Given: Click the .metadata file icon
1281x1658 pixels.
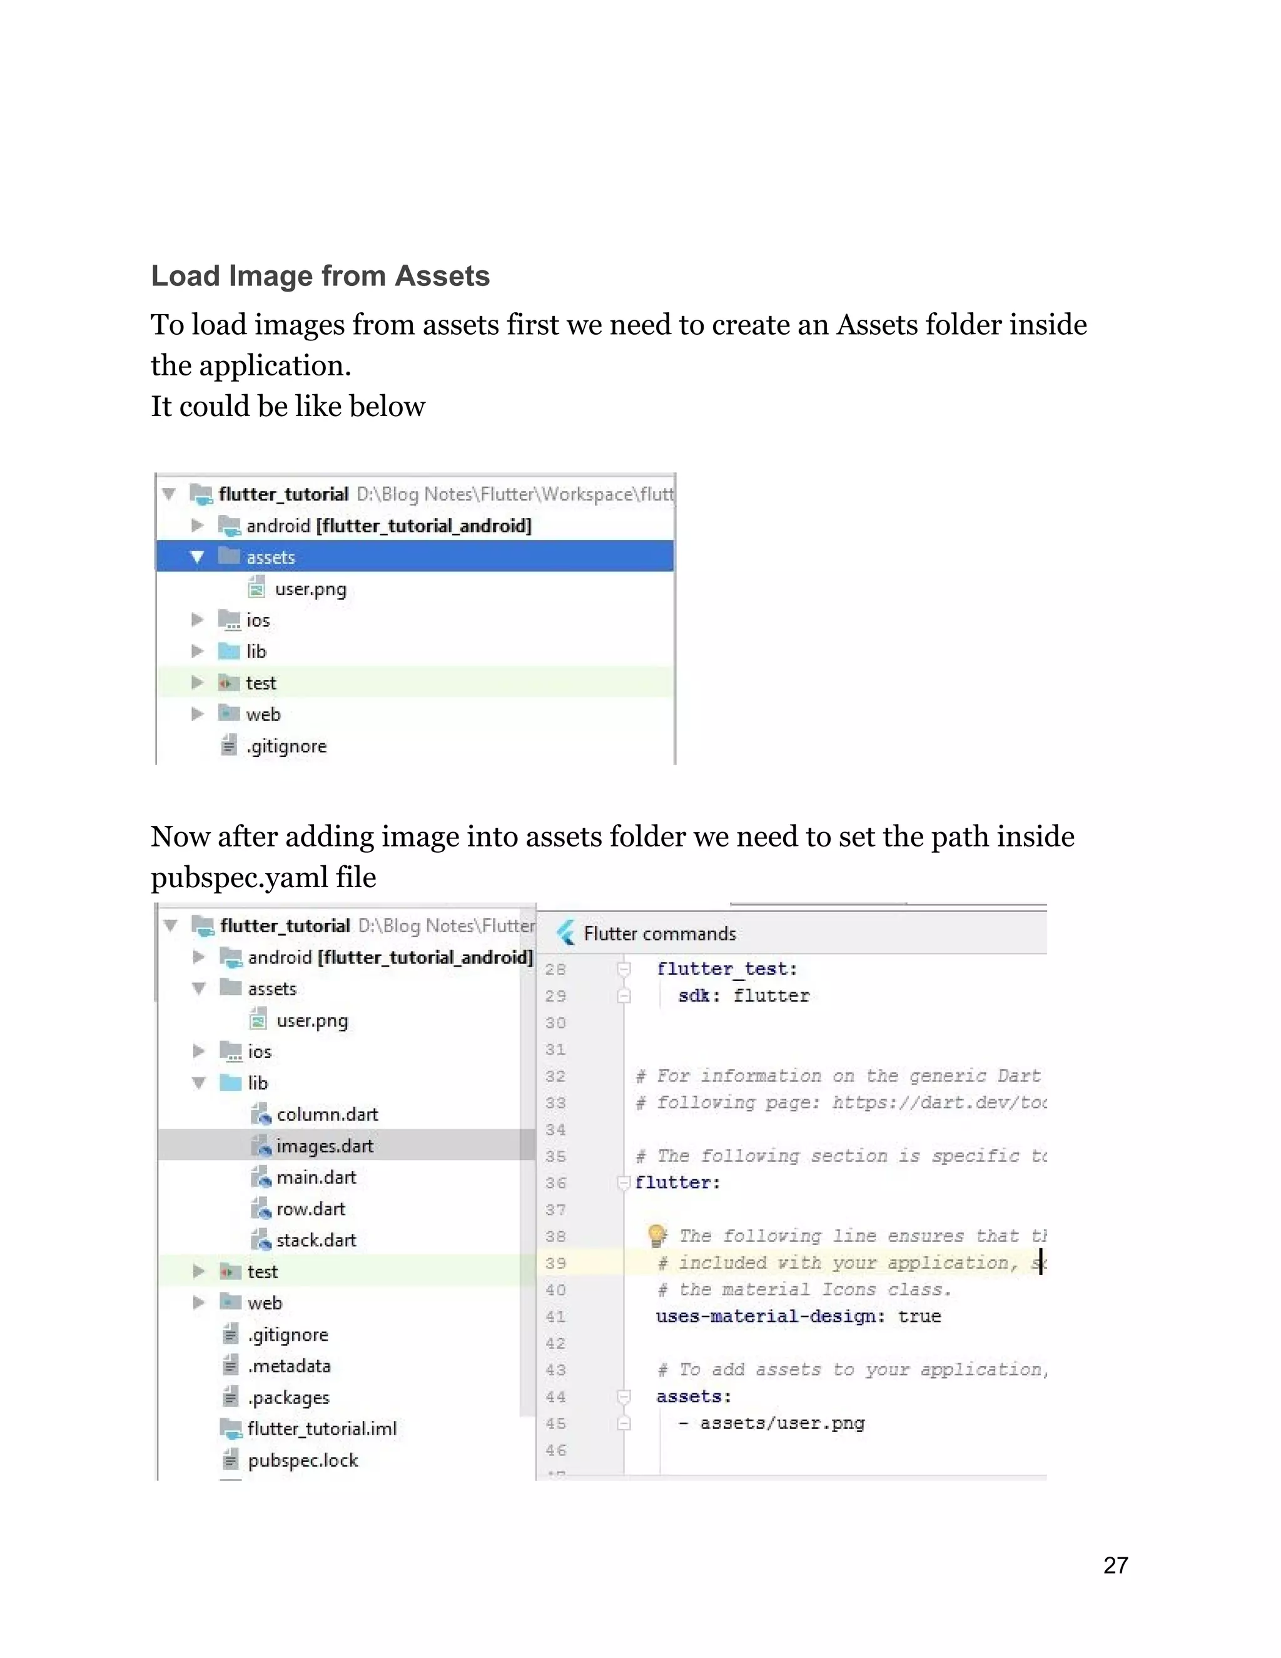Looking at the screenshot, I should 230,1365.
